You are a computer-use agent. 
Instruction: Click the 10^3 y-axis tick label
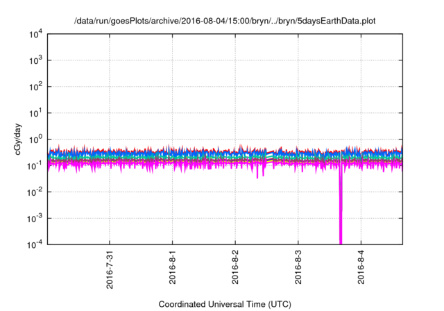[x=35, y=60]
